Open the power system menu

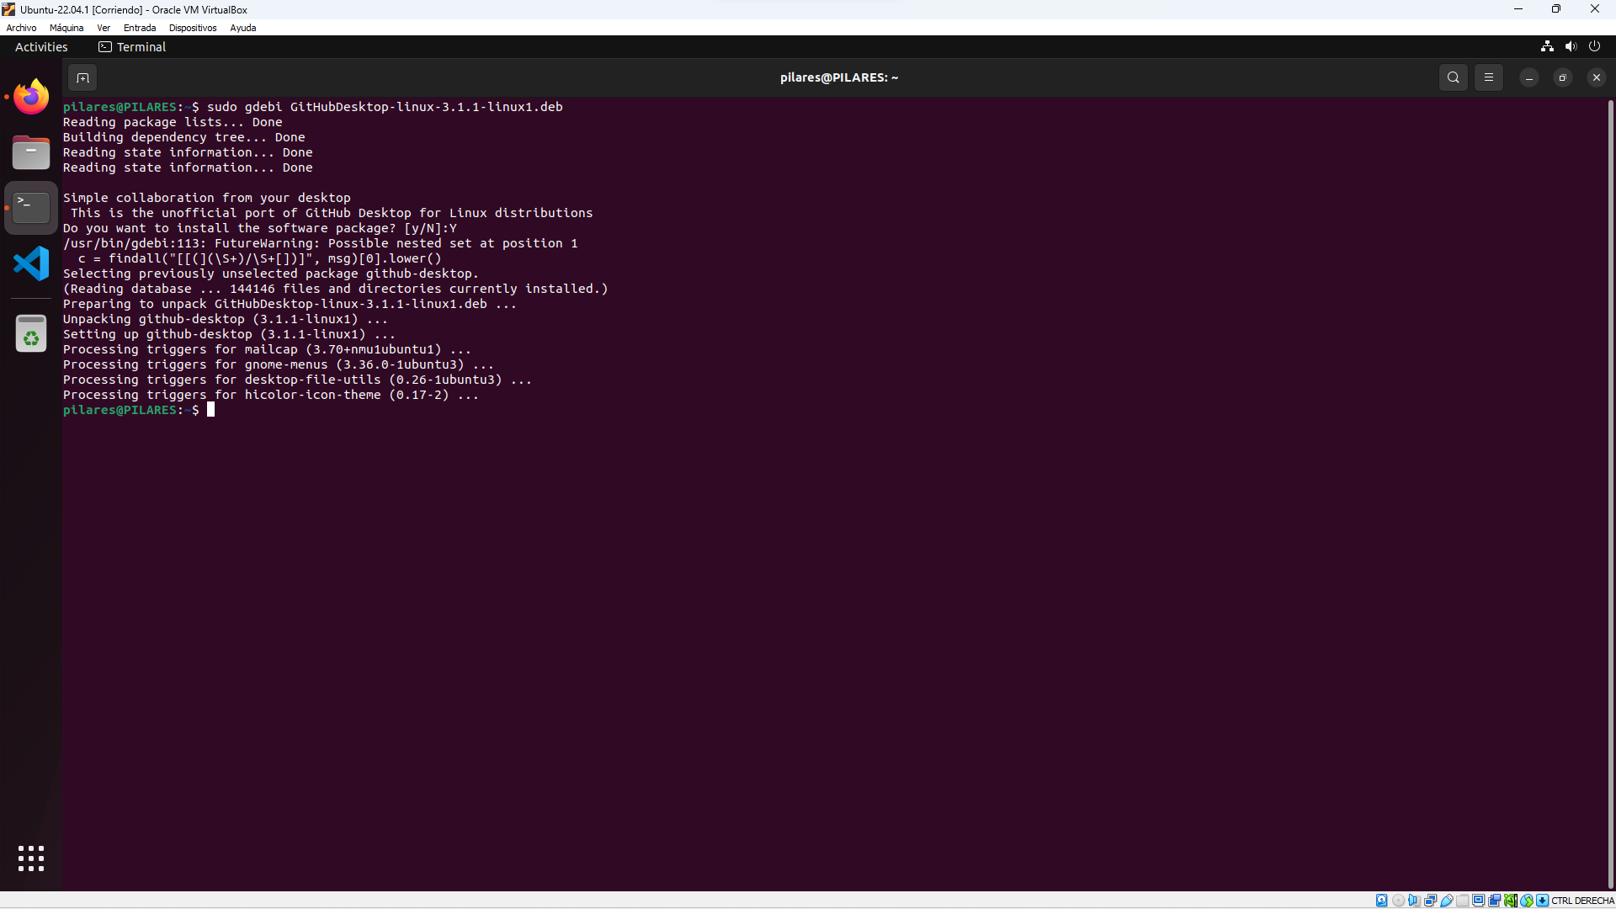point(1594,46)
